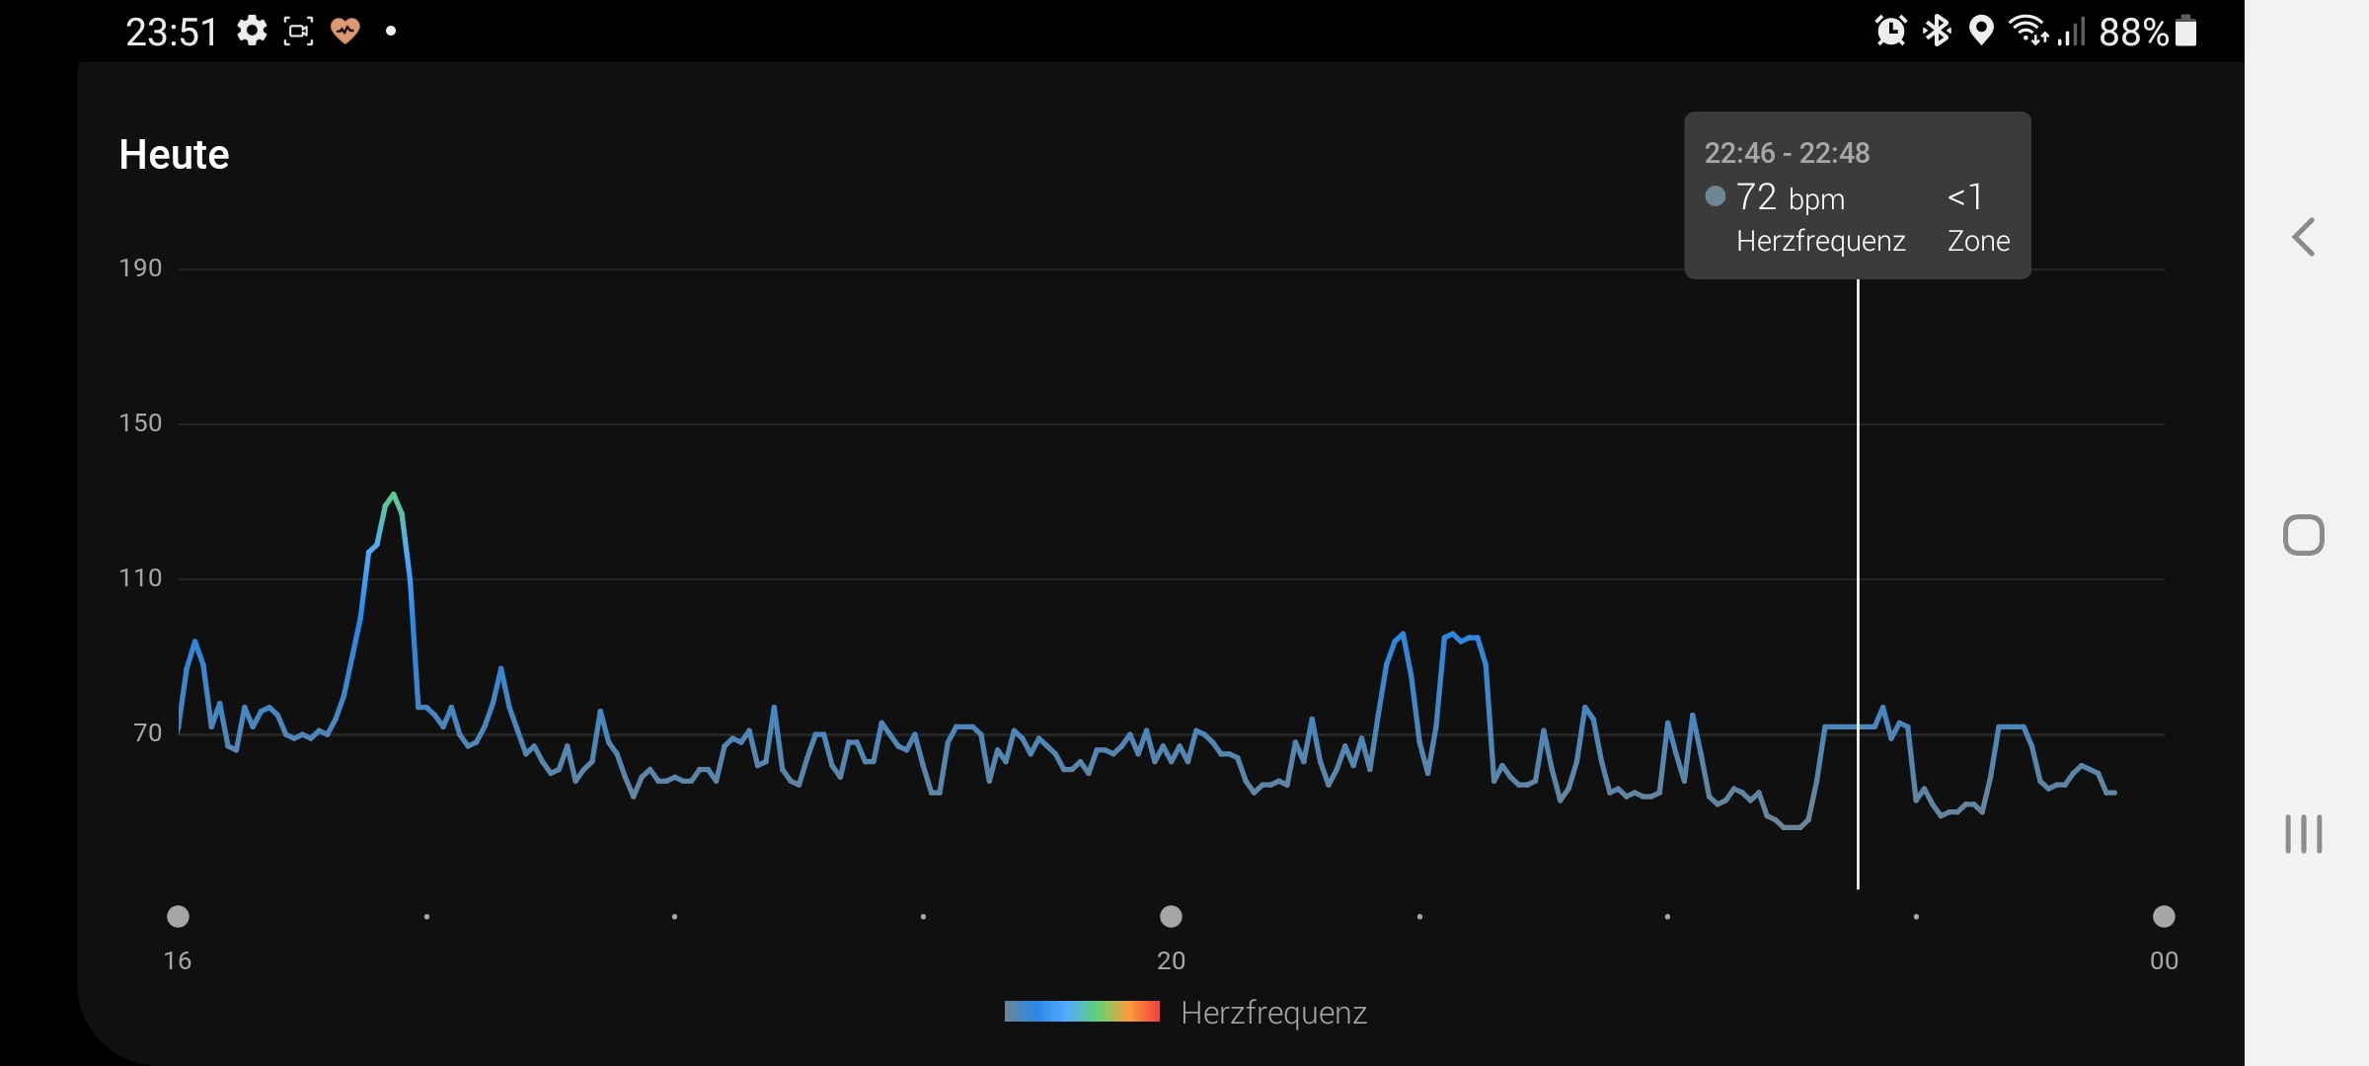2369x1066 pixels.
Task: Tap the Wi-Fi signal icon
Action: (2027, 32)
